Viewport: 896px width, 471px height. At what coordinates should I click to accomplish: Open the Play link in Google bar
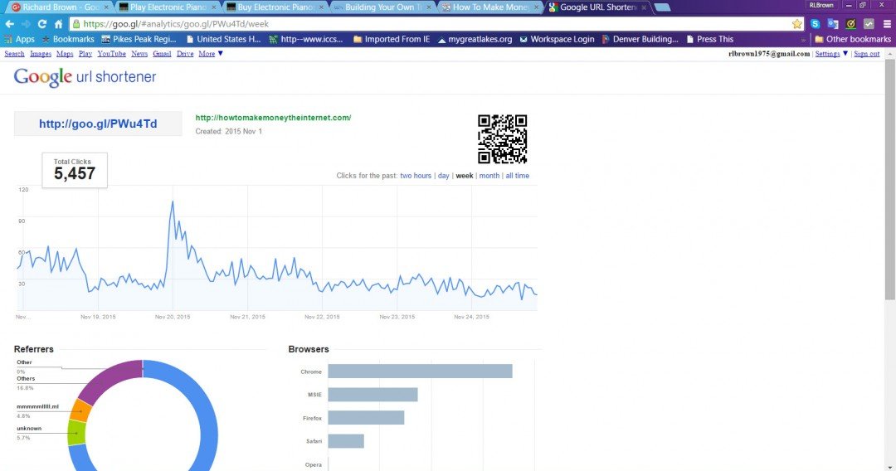click(85, 54)
